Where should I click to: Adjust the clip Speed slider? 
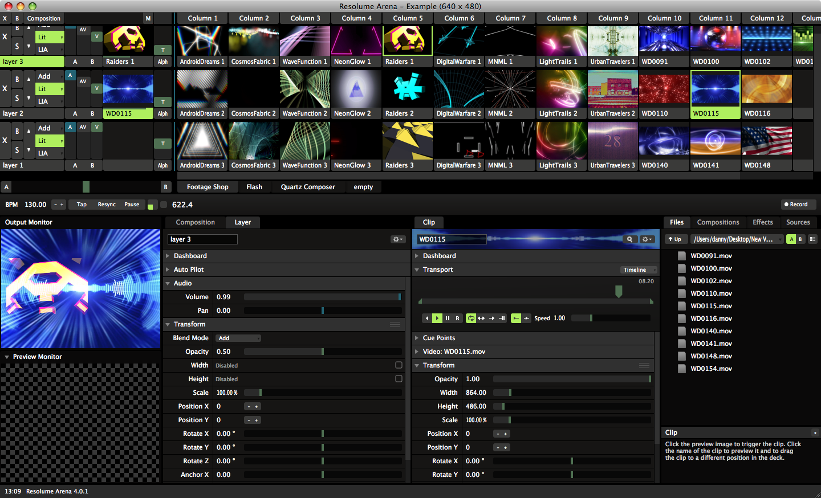611,318
